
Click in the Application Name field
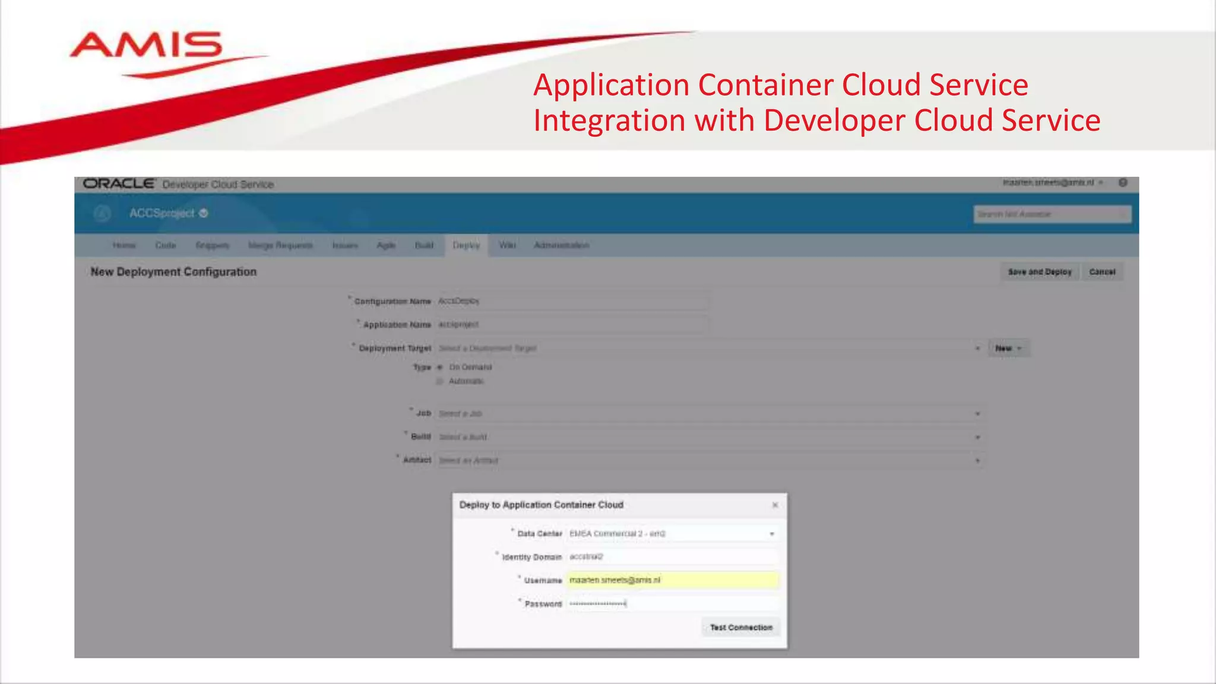(572, 325)
